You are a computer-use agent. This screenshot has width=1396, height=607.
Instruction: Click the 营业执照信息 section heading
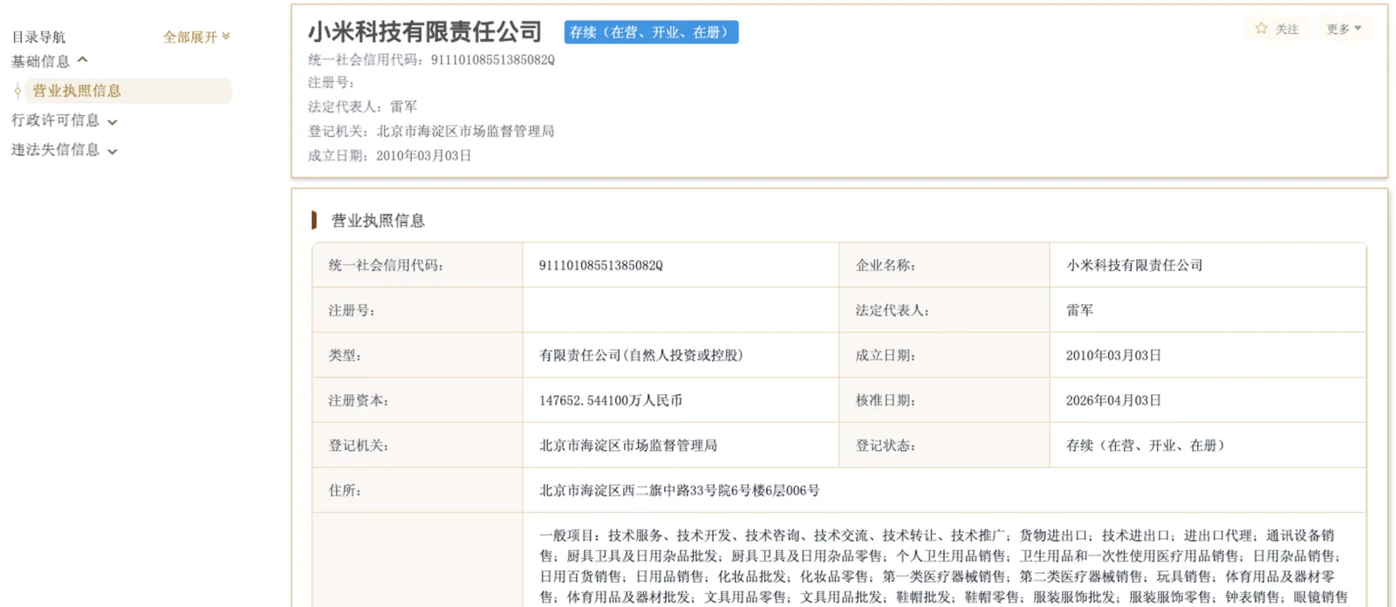pos(378,221)
